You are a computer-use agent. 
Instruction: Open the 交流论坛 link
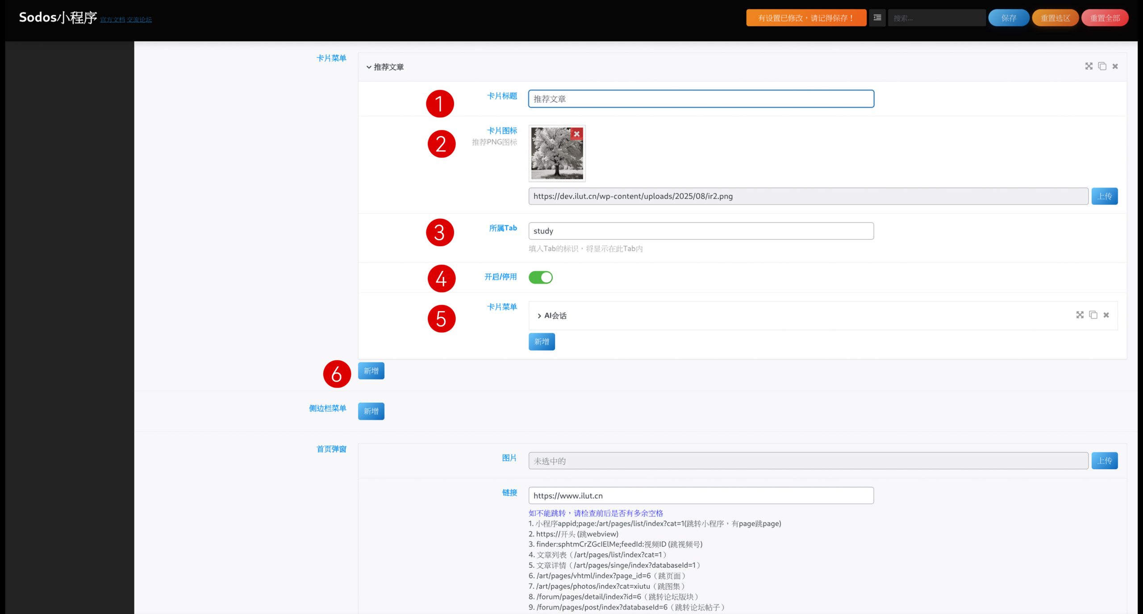click(139, 20)
